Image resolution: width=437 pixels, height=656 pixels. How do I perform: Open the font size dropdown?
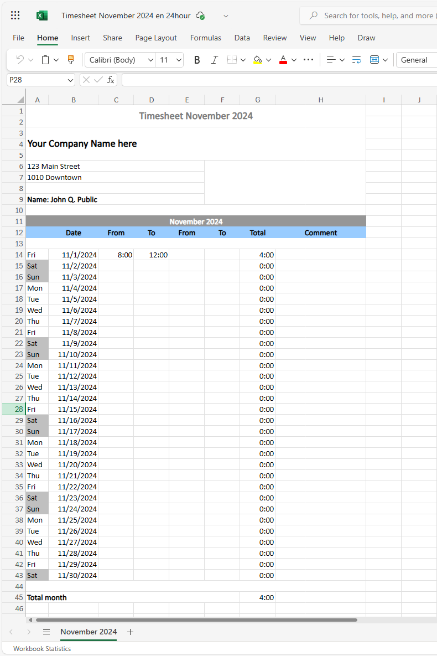point(179,60)
